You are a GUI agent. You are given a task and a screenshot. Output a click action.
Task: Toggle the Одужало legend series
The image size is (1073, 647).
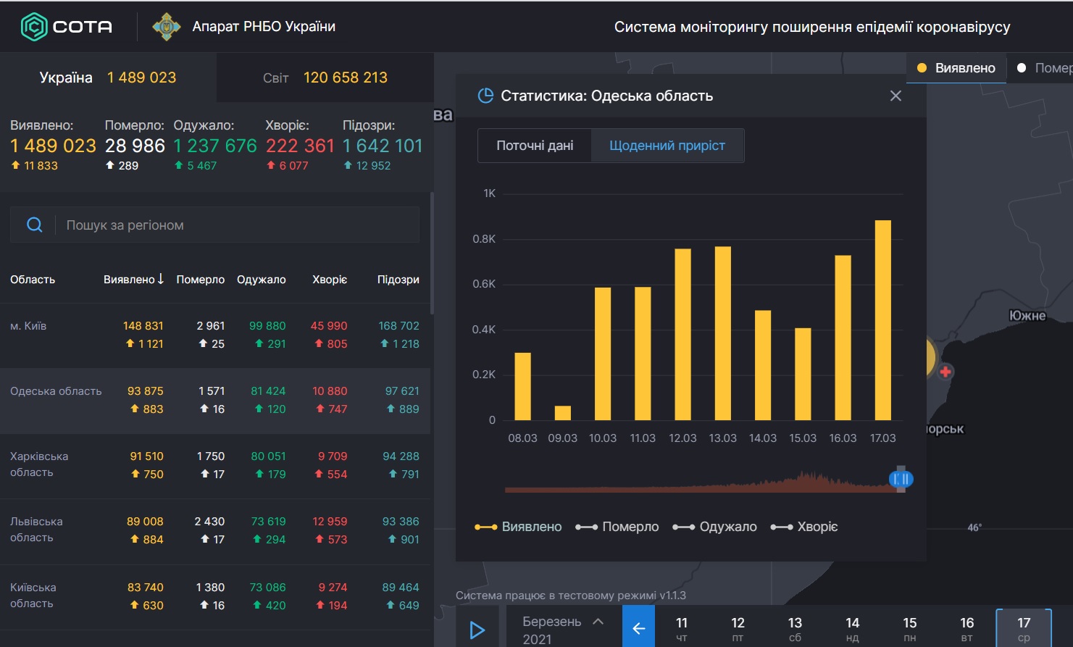pyautogui.click(x=715, y=527)
